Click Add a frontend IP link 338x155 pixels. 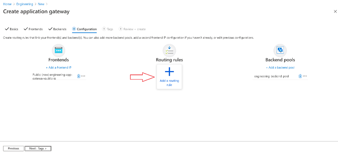click(x=59, y=67)
